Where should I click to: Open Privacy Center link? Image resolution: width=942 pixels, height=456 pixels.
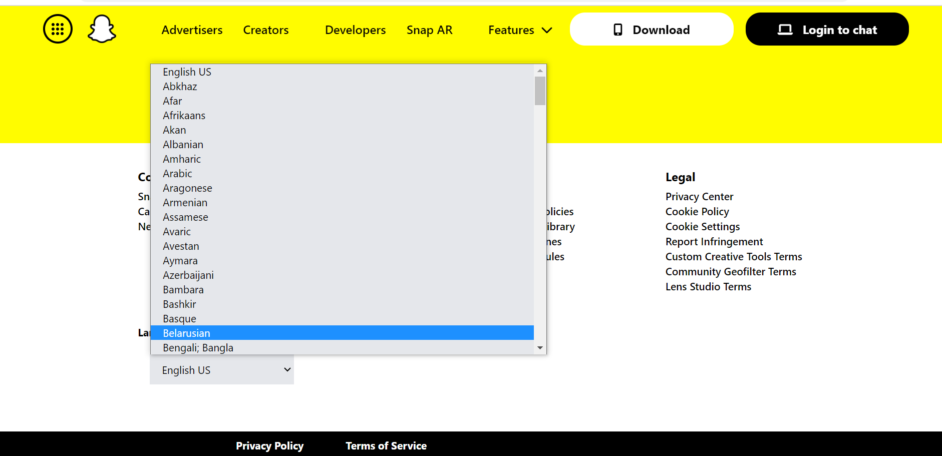coord(699,196)
